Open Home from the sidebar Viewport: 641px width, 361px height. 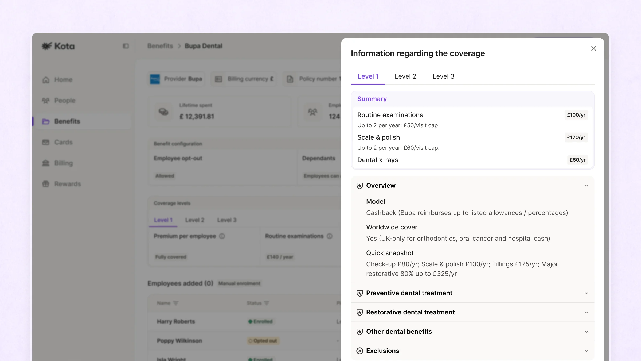pos(63,80)
